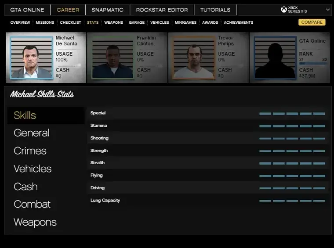The height and width of the screenshot is (248, 334).
Task: Click the Stealth skill bar
Action: pyautogui.click(x=292, y=163)
